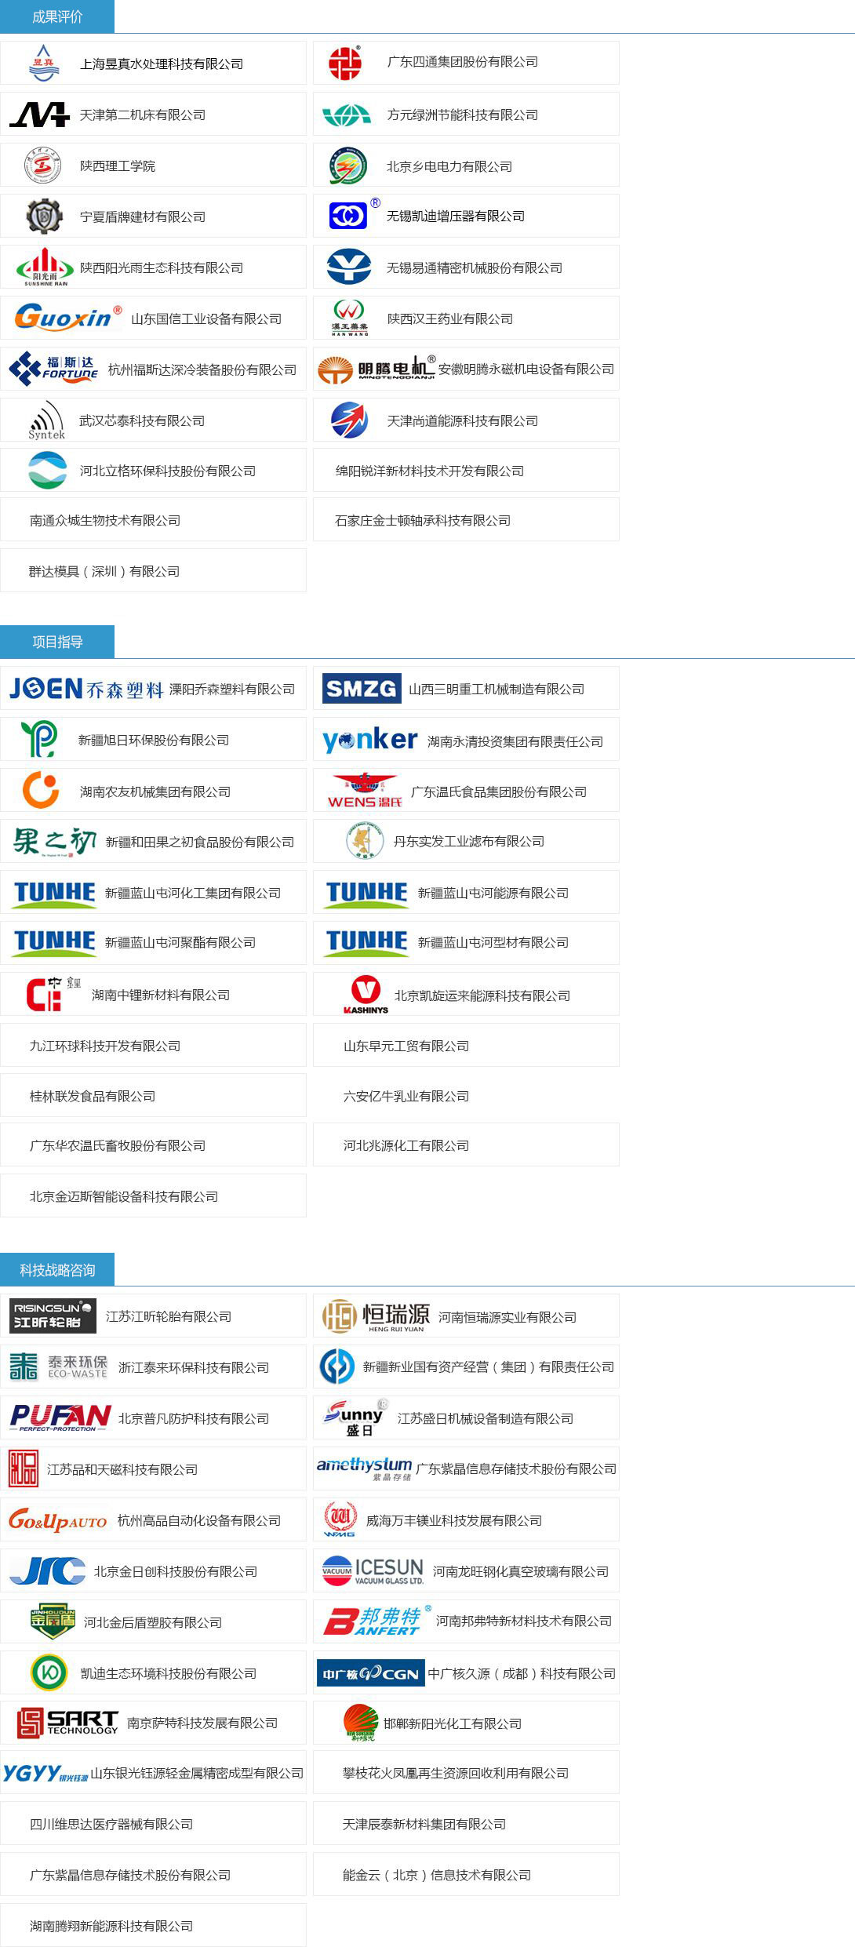Click the yonker logo
855x1947 pixels.
click(370, 740)
